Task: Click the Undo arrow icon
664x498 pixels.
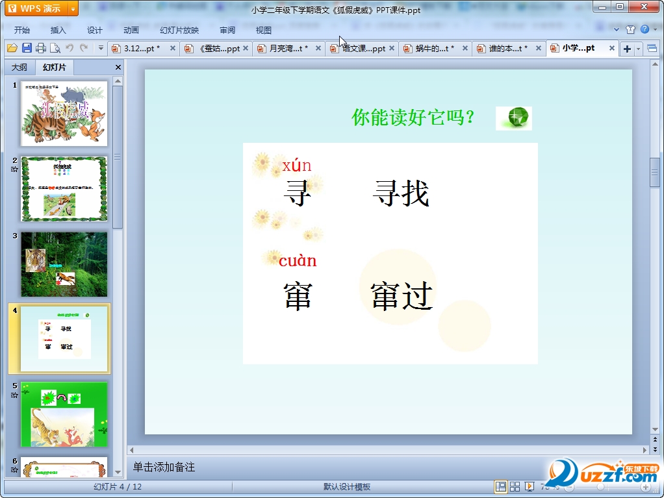Action: 70,48
